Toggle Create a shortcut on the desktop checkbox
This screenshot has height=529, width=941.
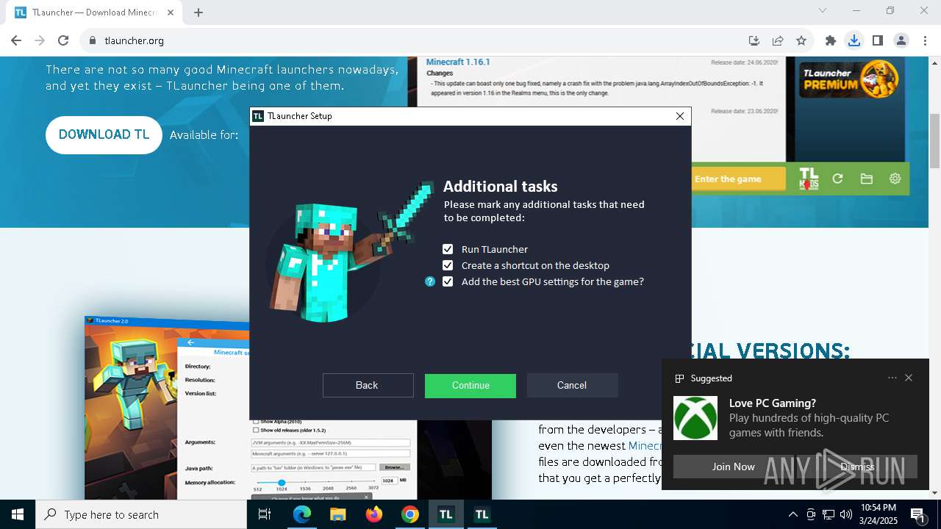pyautogui.click(x=448, y=265)
